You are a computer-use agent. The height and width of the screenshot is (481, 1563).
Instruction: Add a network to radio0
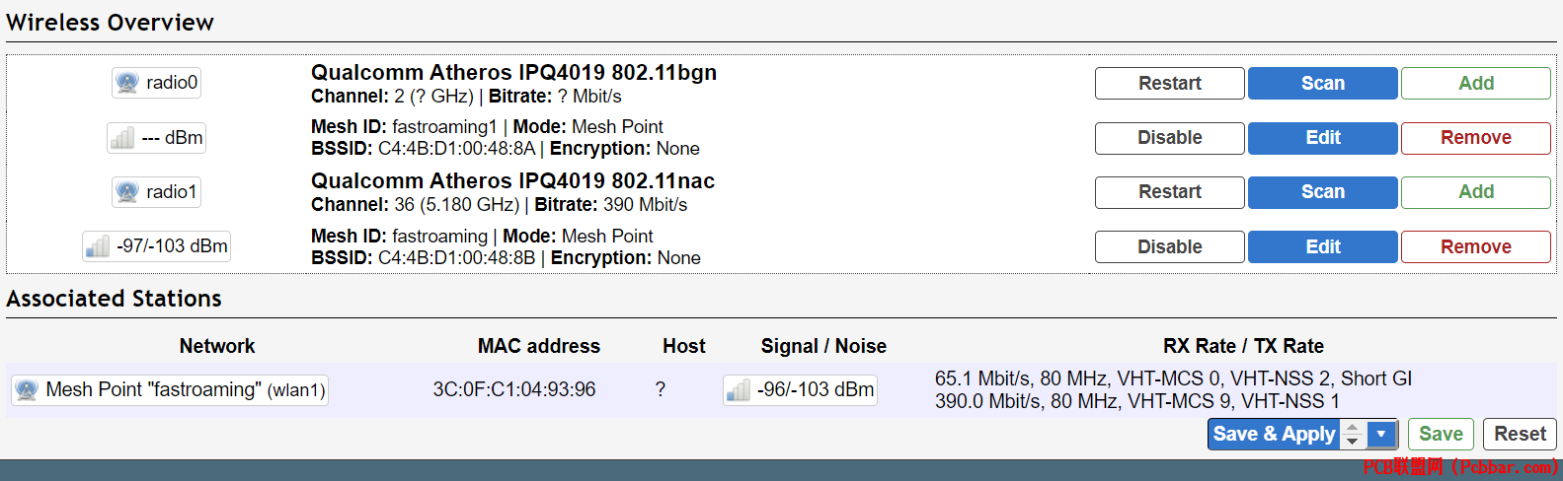[1475, 84]
